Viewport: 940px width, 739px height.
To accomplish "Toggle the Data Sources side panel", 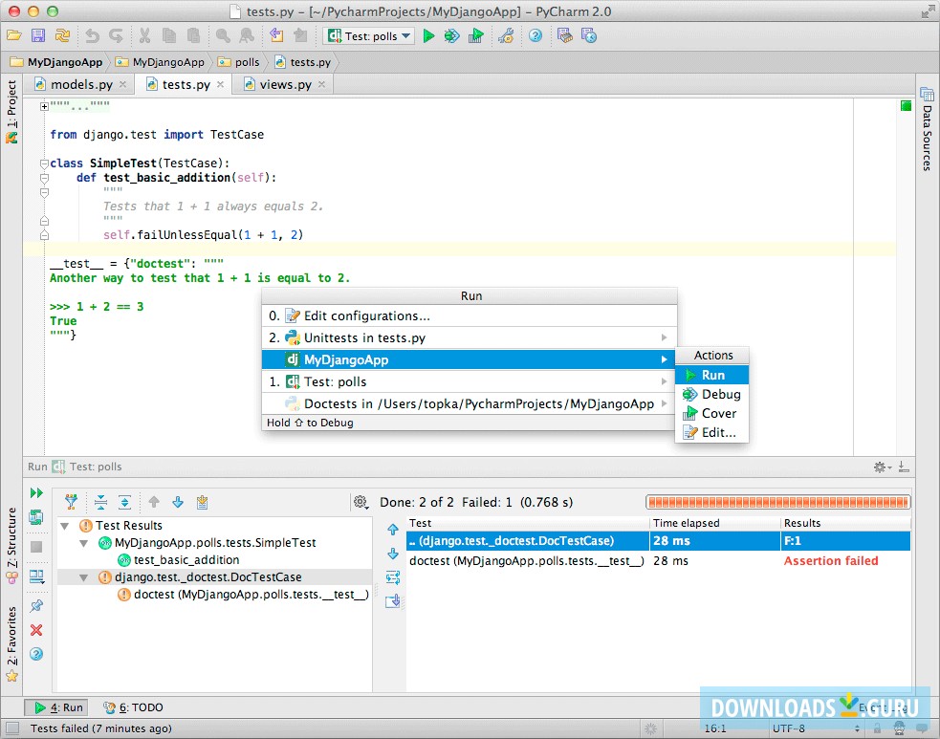I will [x=927, y=129].
